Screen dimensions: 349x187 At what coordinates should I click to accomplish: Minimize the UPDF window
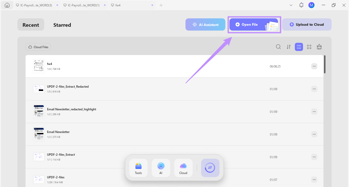tap(324, 5)
